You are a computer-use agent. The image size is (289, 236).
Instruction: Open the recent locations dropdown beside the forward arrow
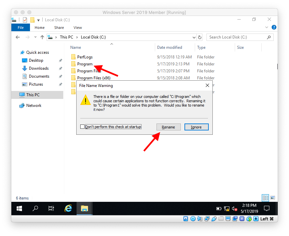tap(35, 37)
